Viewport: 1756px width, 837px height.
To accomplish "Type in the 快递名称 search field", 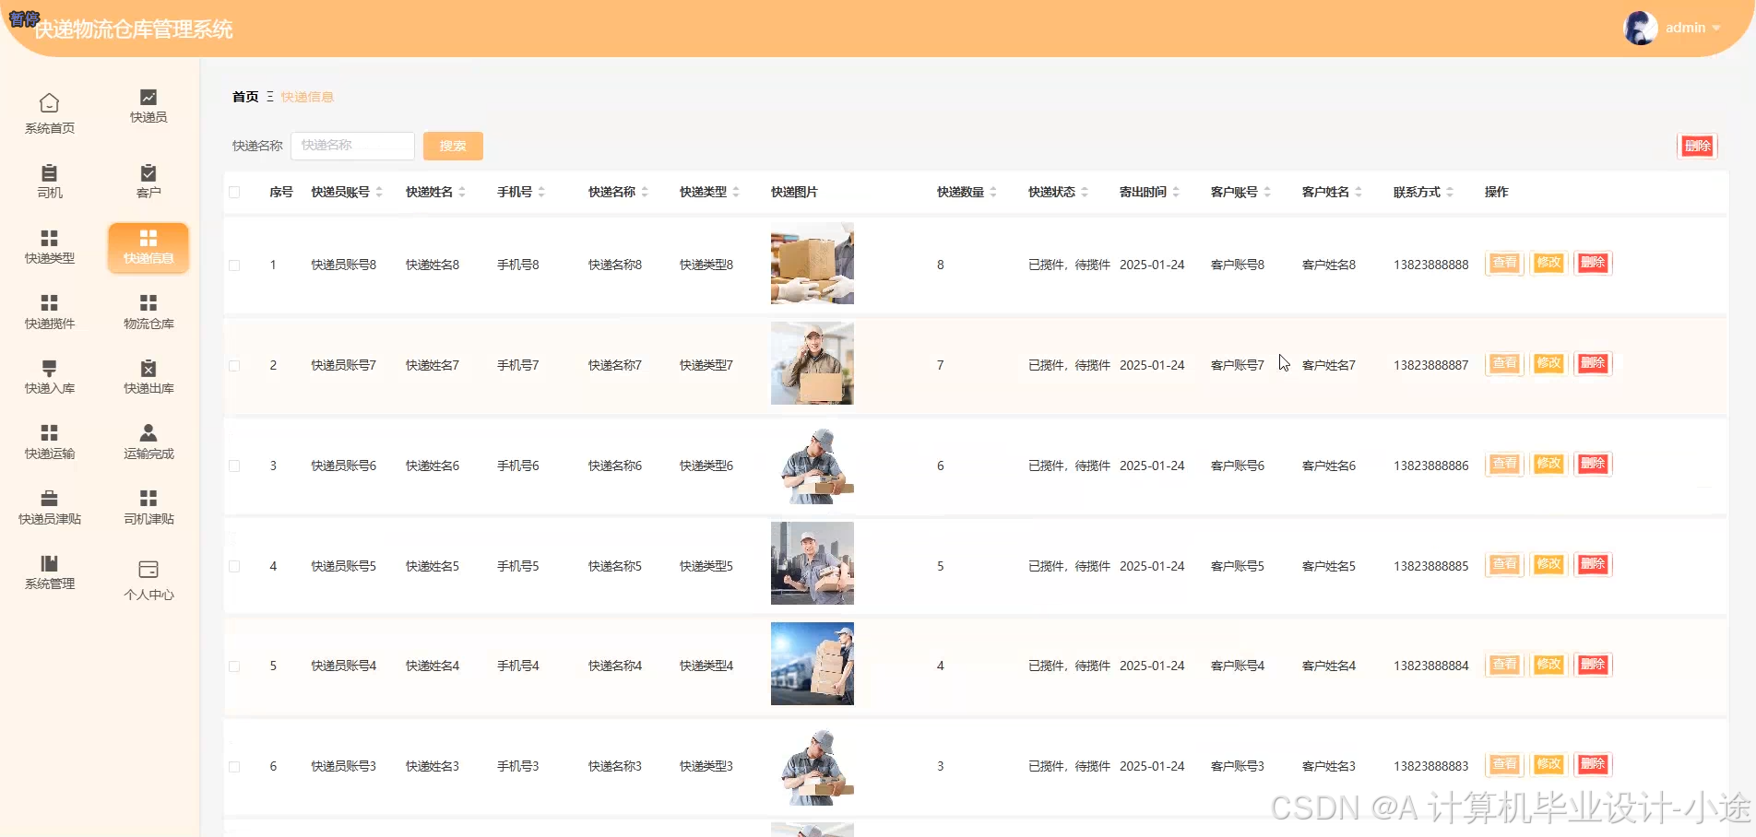I will click(x=352, y=146).
